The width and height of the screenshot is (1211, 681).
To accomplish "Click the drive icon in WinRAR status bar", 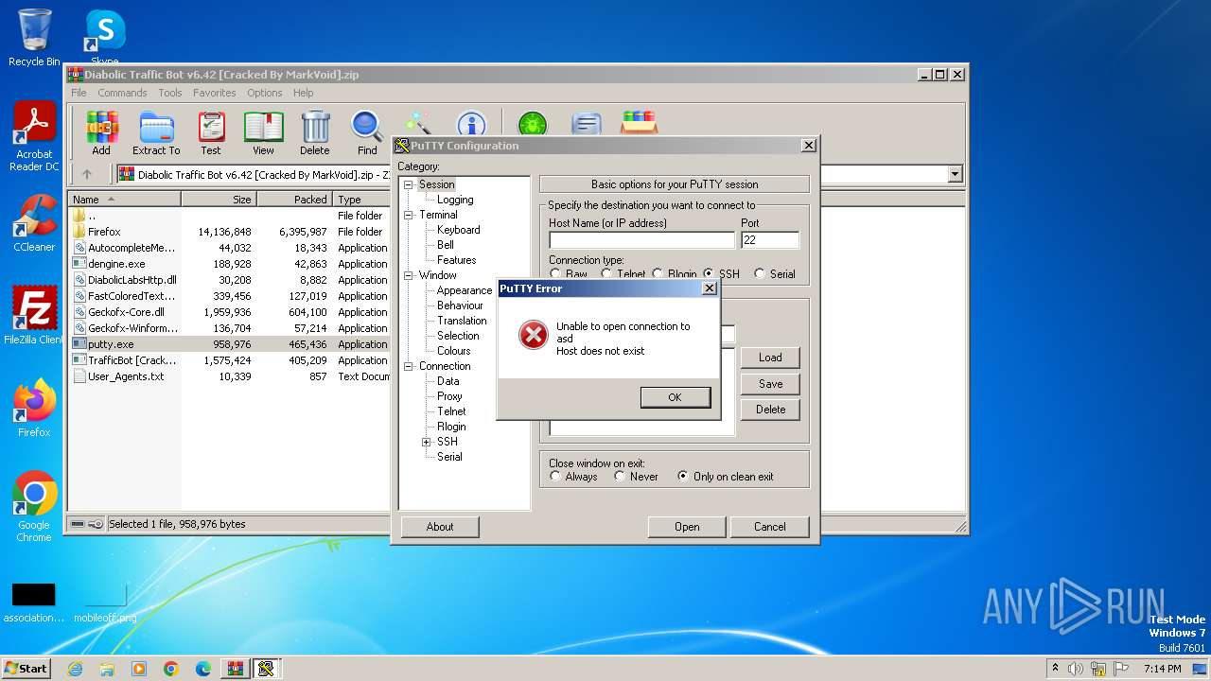I will click(x=79, y=524).
